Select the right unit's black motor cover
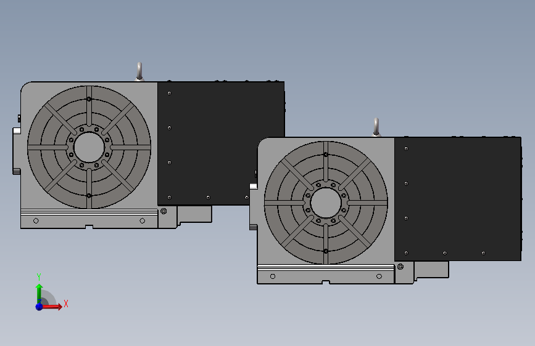 click(x=458, y=199)
